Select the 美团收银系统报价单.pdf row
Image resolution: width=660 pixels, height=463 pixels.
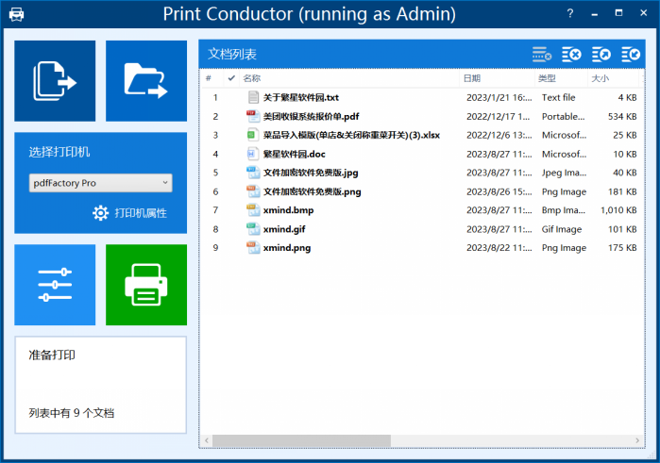click(x=422, y=117)
